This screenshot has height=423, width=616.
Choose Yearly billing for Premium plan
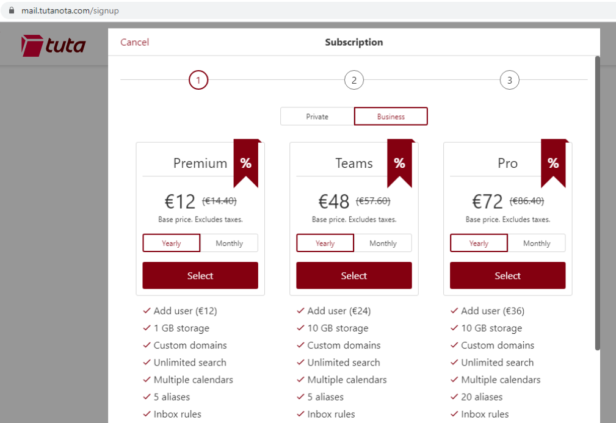(x=172, y=243)
